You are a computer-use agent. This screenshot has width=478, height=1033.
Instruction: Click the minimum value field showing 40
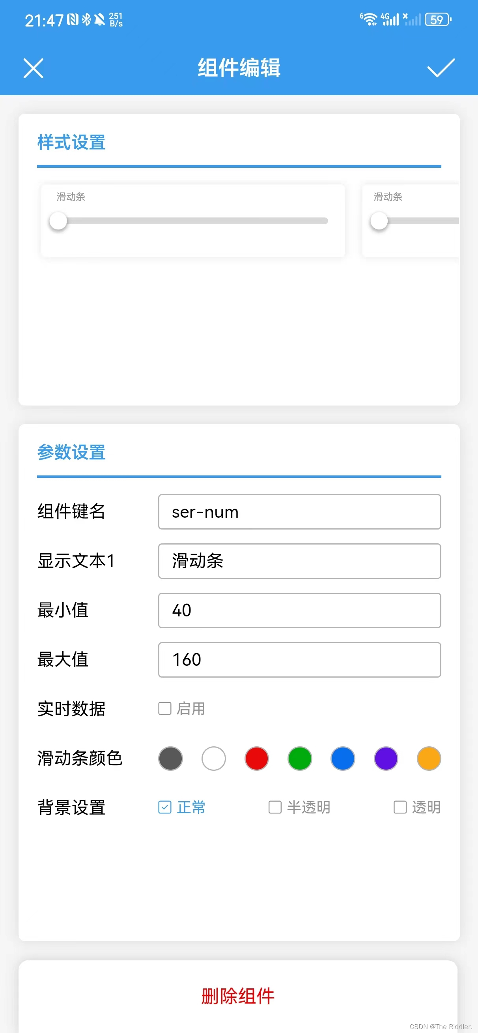299,610
